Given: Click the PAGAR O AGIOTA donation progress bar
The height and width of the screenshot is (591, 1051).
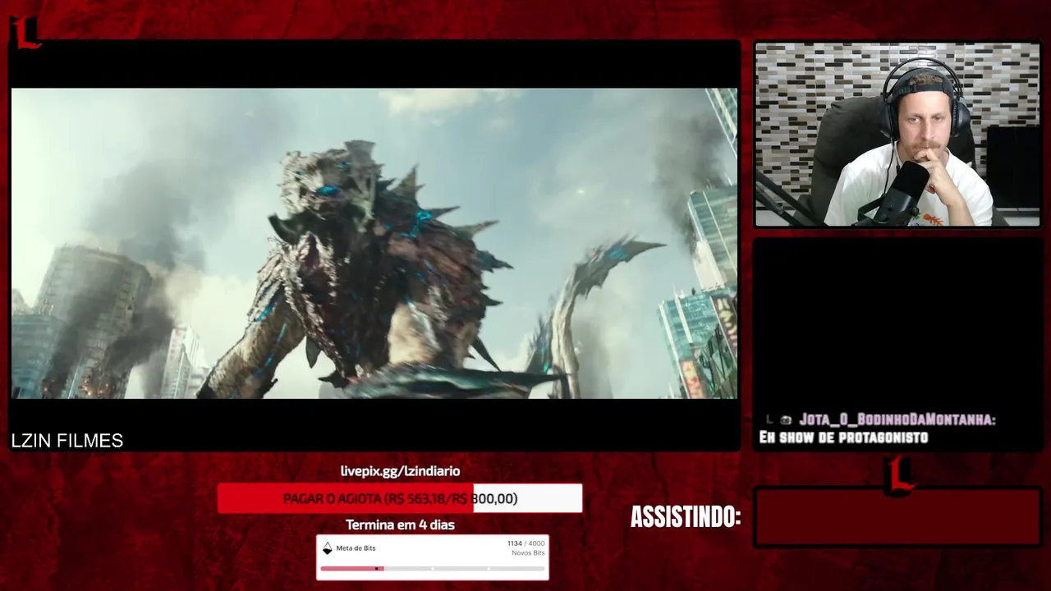Looking at the screenshot, I should (x=400, y=498).
